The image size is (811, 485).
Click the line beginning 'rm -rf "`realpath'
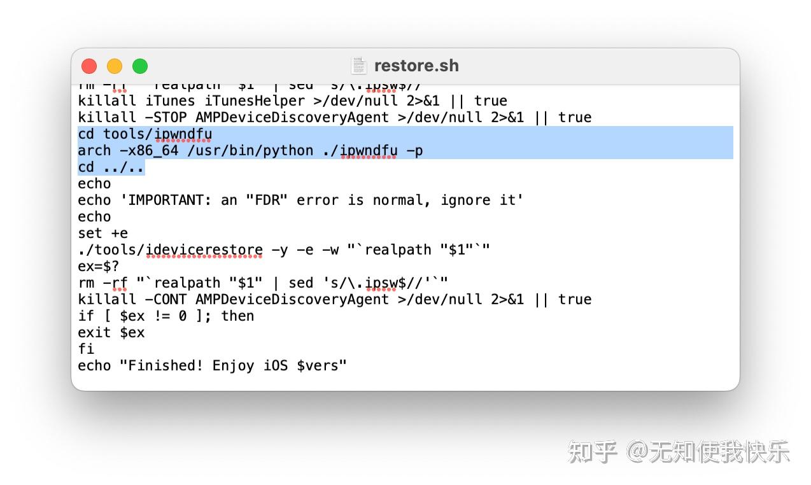[263, 283]
